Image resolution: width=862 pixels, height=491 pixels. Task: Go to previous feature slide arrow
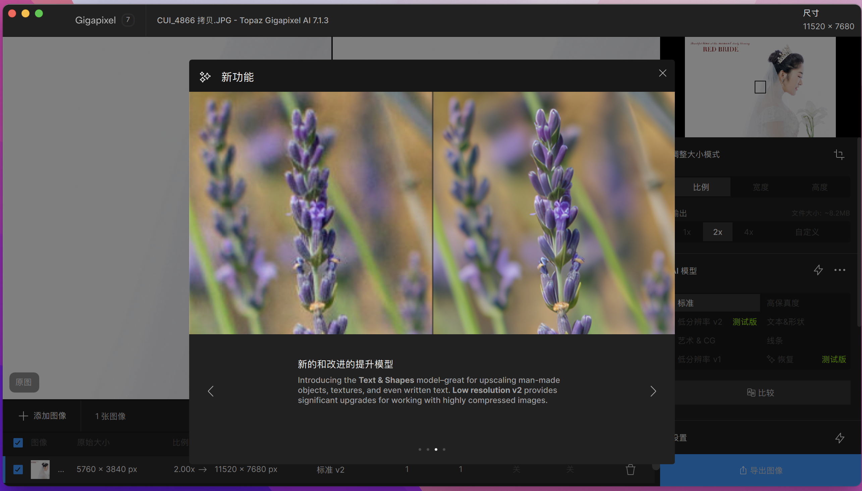pos(211,391)
